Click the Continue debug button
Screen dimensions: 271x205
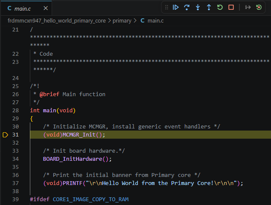(175, 7)
